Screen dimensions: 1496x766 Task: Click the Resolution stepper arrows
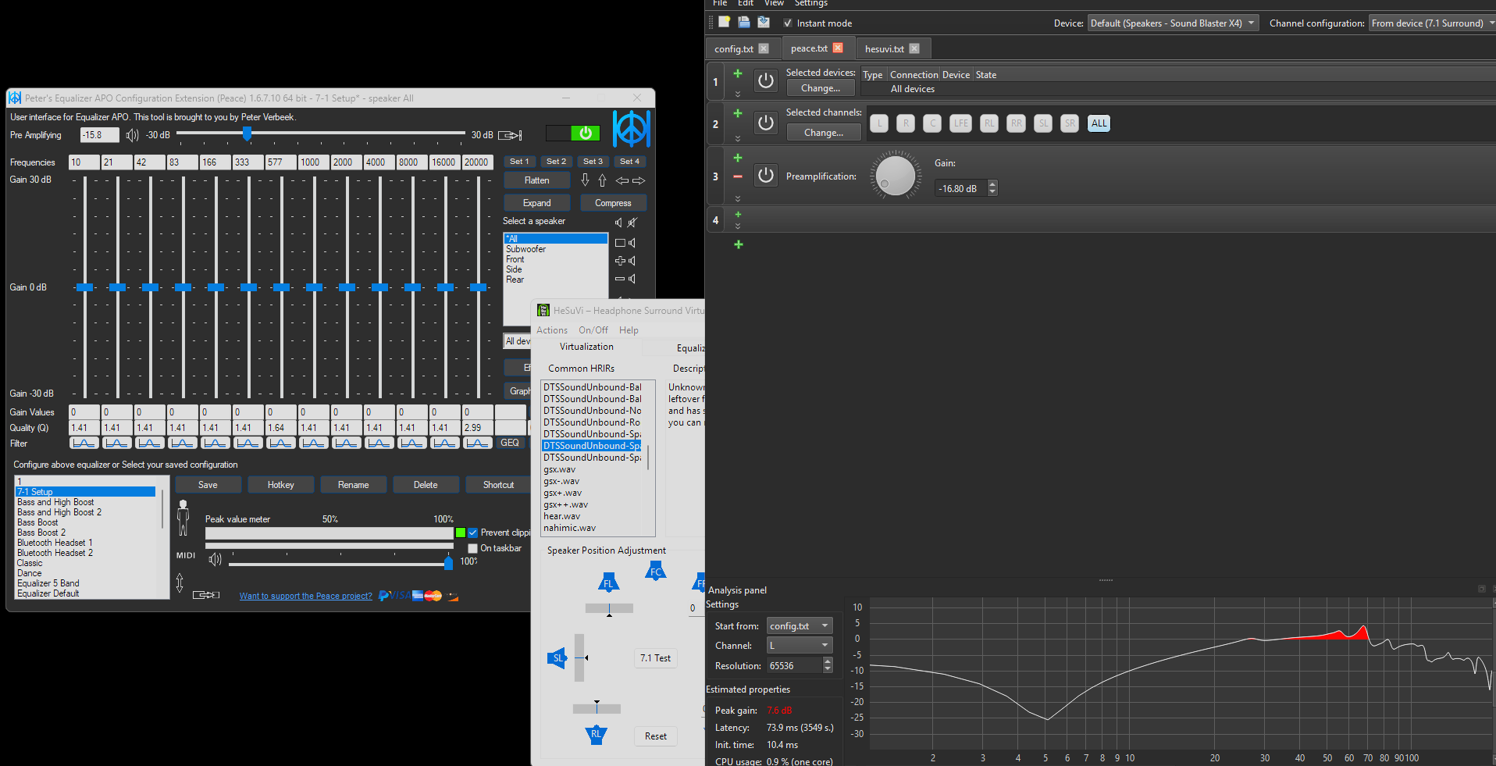(828, 665)
